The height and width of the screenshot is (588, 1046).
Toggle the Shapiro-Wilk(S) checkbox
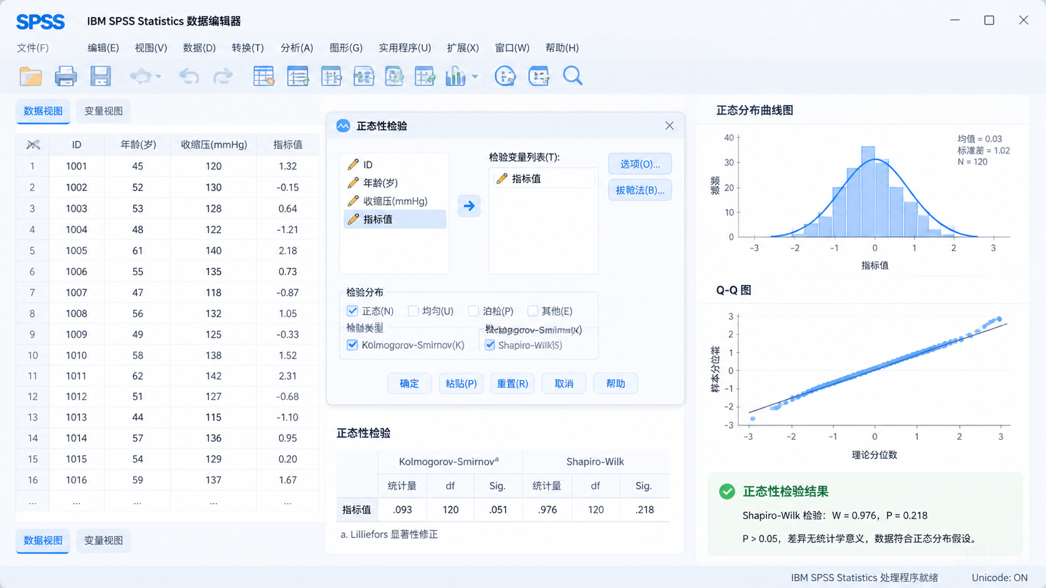(x=490, y=345)
